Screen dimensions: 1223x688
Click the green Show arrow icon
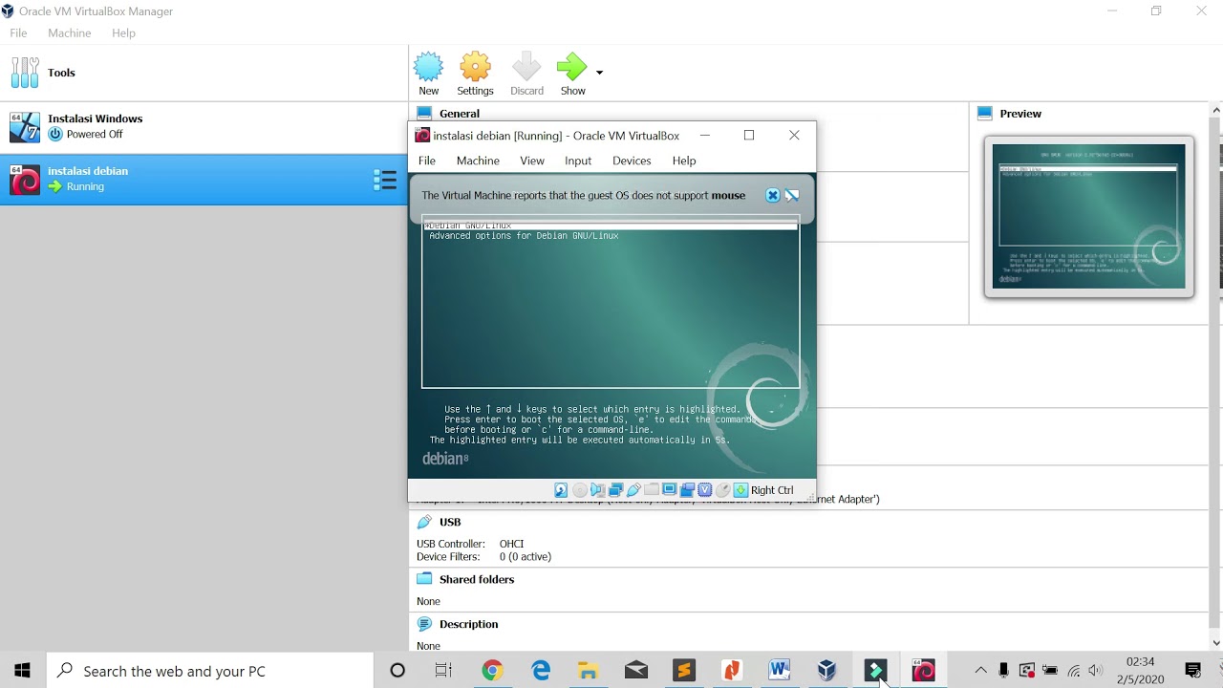[572, 75]
